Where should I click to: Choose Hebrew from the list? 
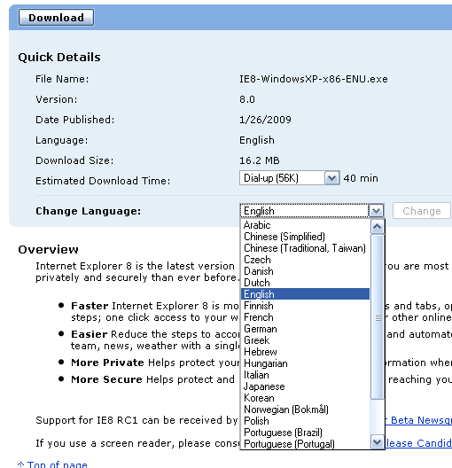tap(305, 352)
